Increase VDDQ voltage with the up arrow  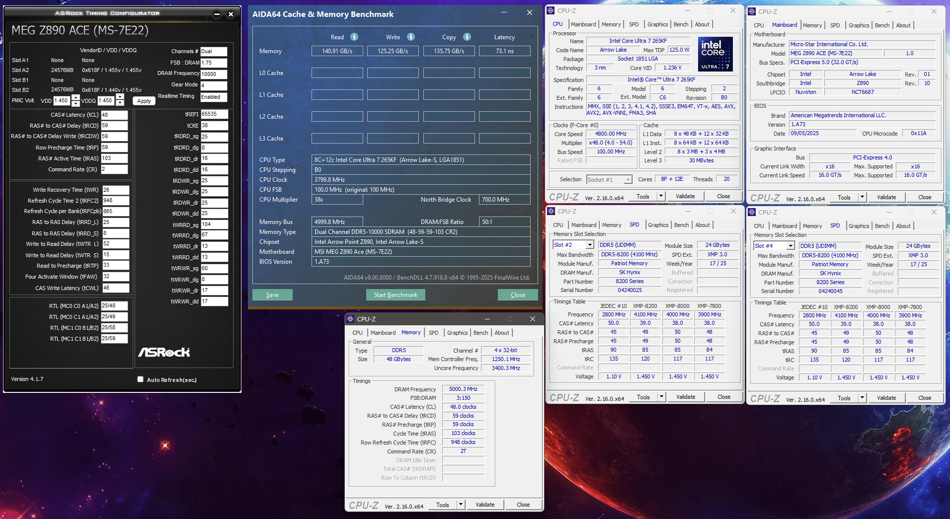pyautogui.click(x=120, y=98)
